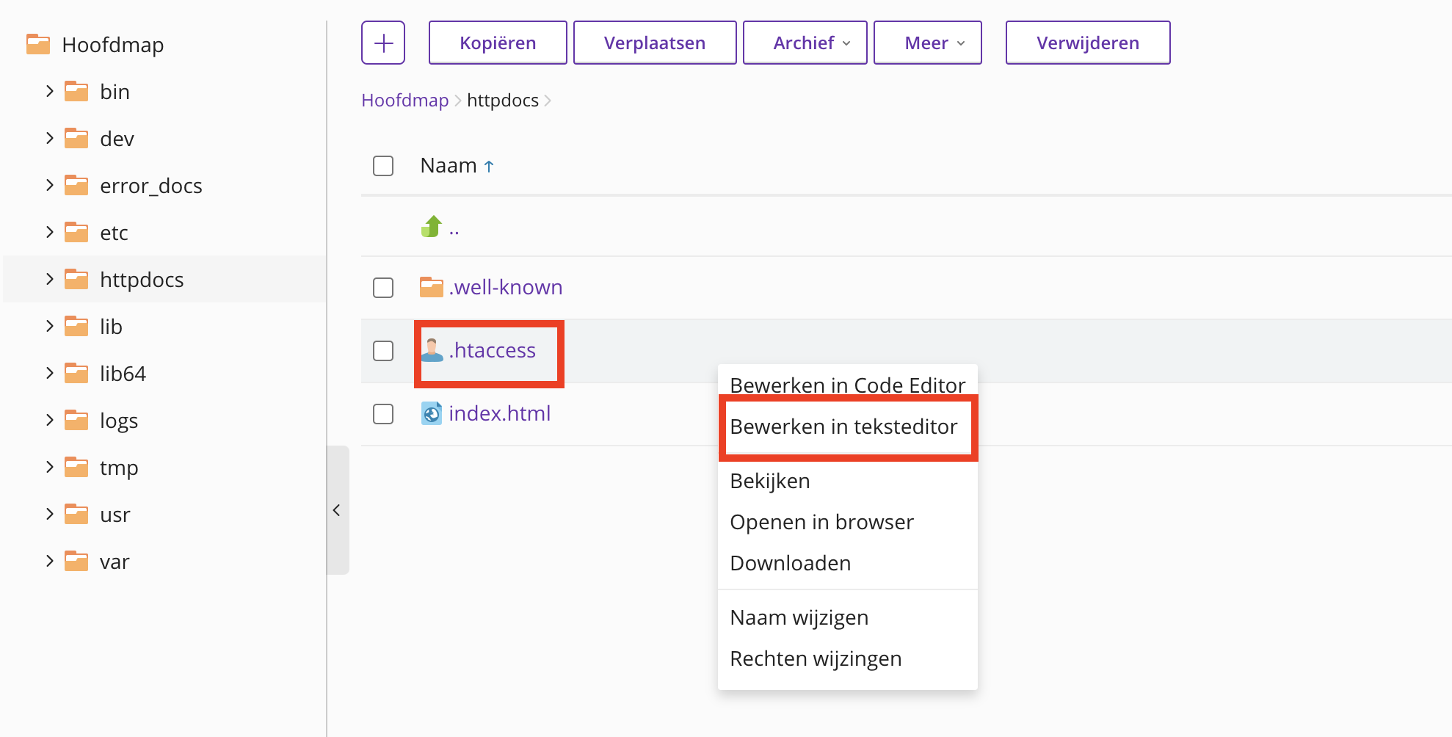Click the Kopiëren button
This screenshot has width=1452, height=737.
tap(498, 43)
